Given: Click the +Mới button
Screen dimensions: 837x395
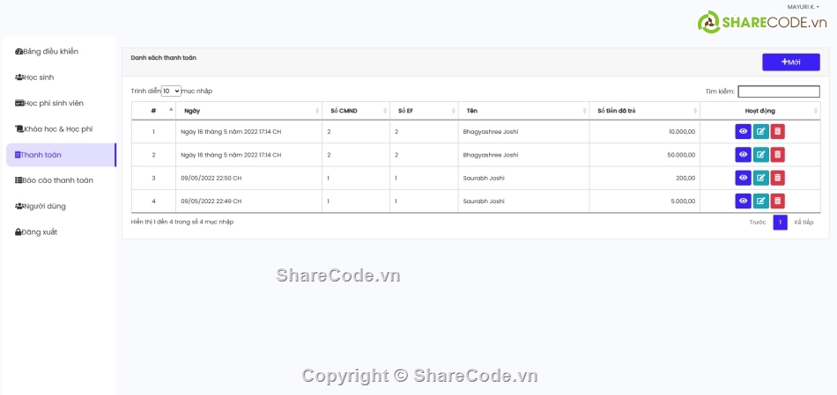Looking at the screenshot, I should pos(790,62).
